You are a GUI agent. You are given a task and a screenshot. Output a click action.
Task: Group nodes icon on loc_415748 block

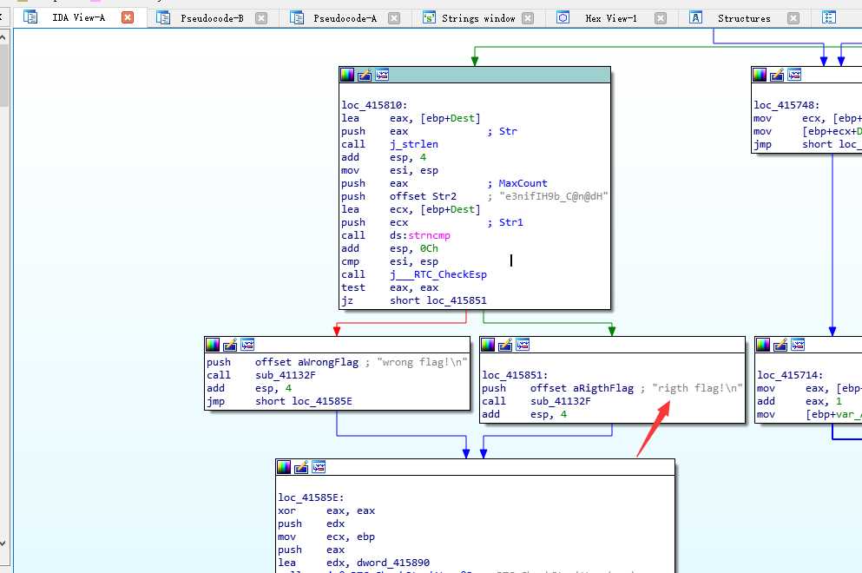tap(794, 75)
